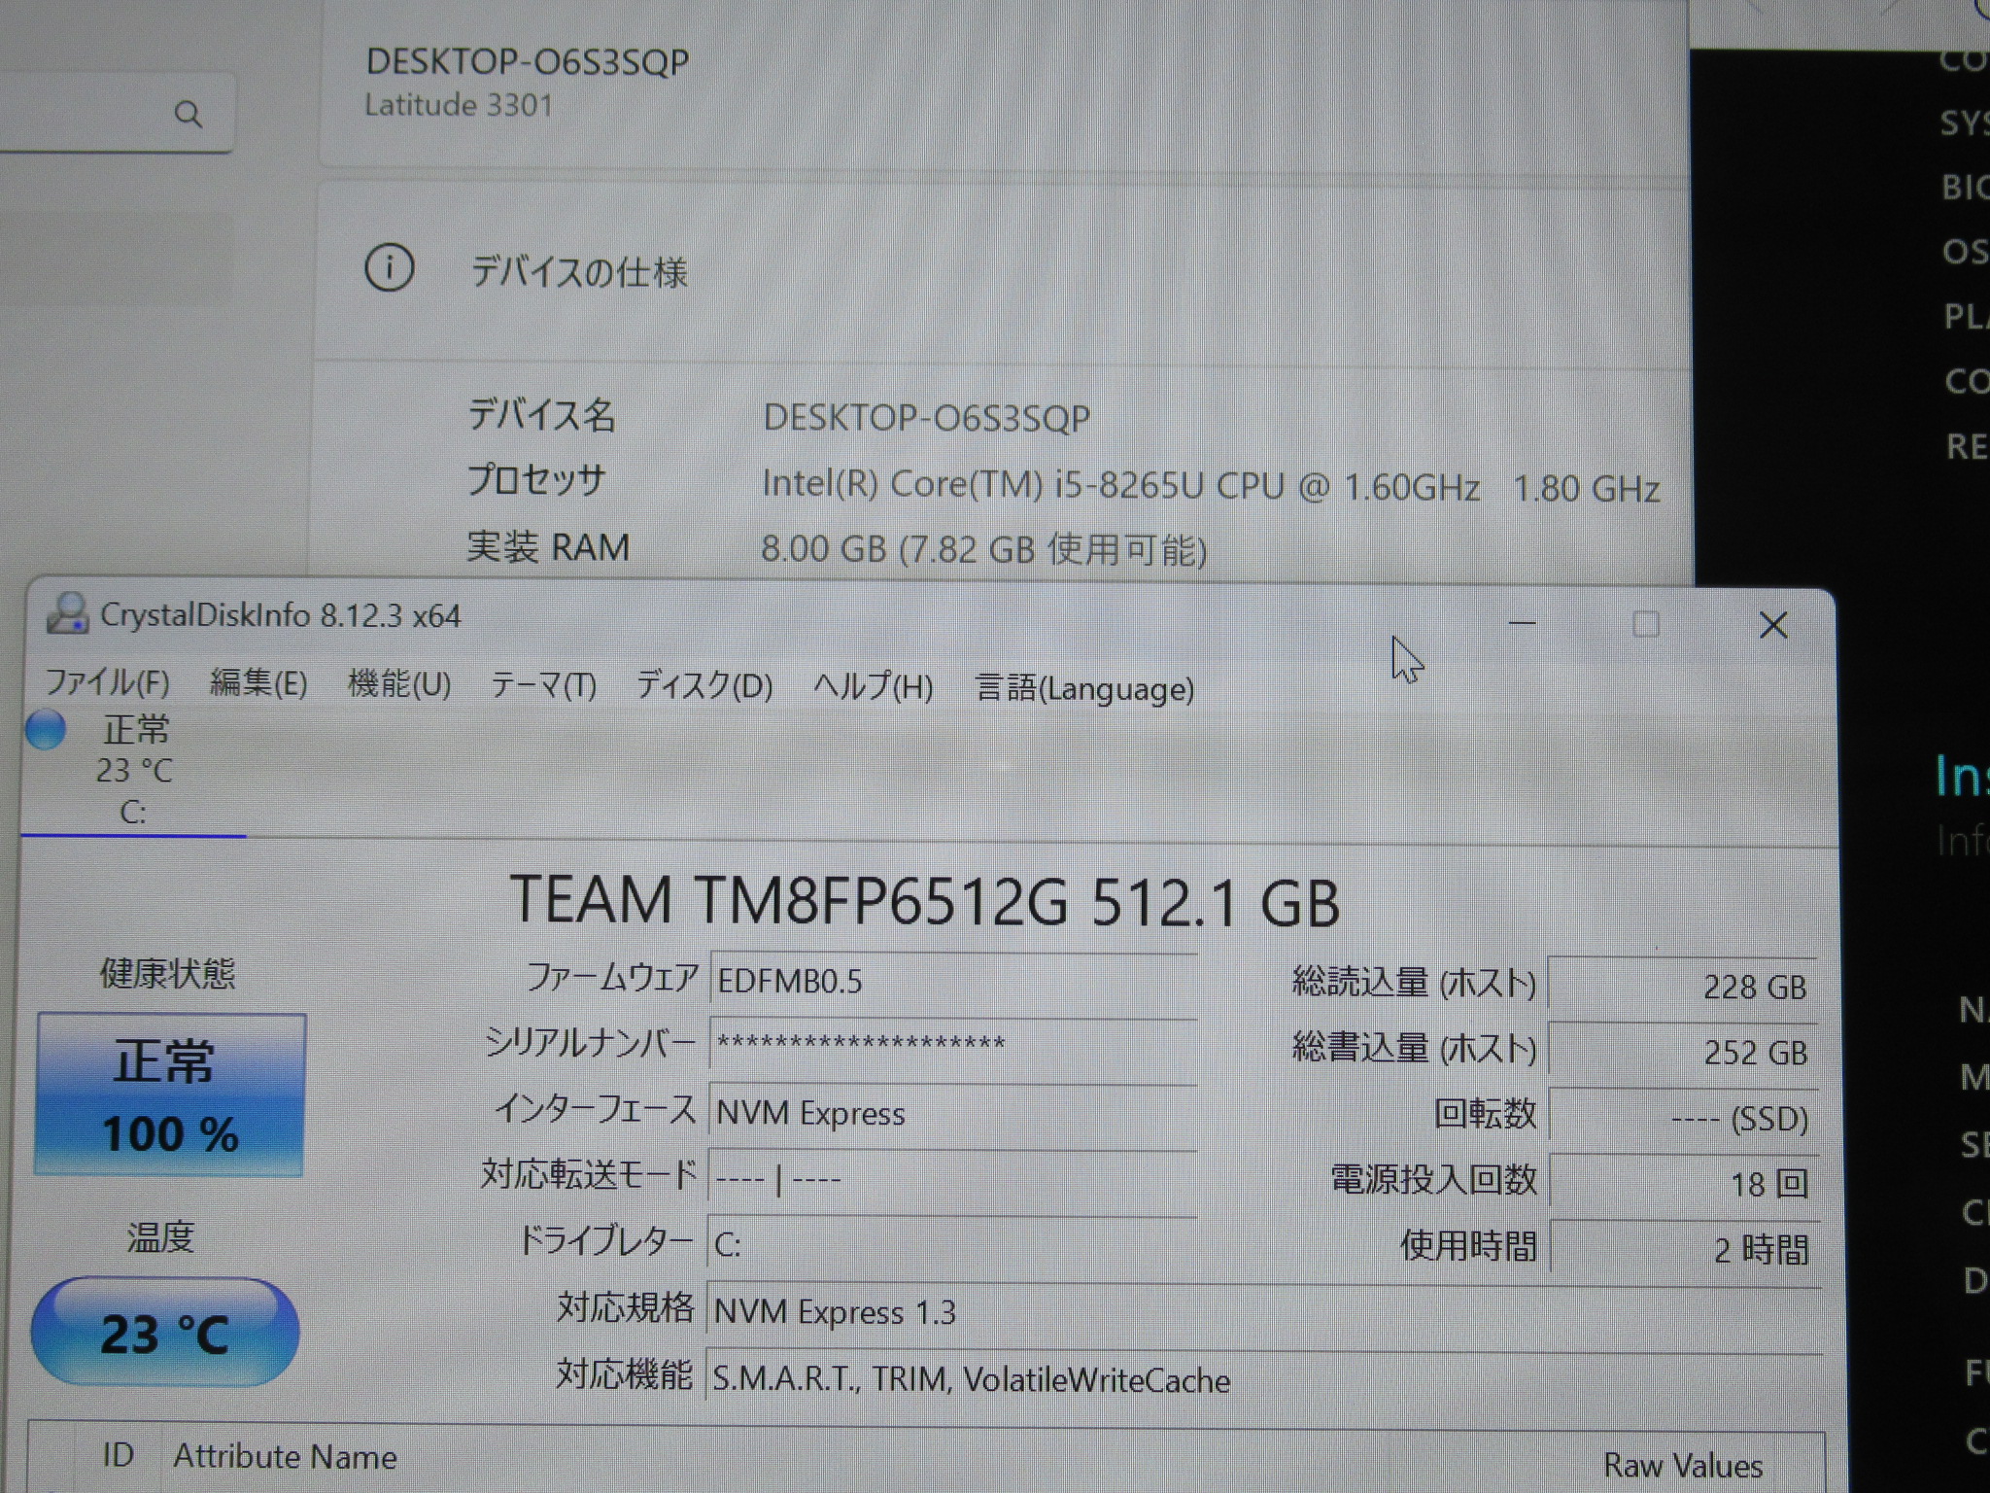This screenshot has height=1493, width=1990.
Task: Maximize the CrystalDiskInfo window
Action: pos(1646,624)
